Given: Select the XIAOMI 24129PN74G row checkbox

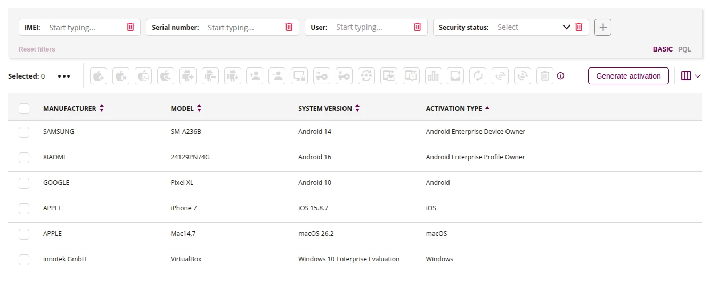Looking at the screenshot, I should [x=24, y=157].
